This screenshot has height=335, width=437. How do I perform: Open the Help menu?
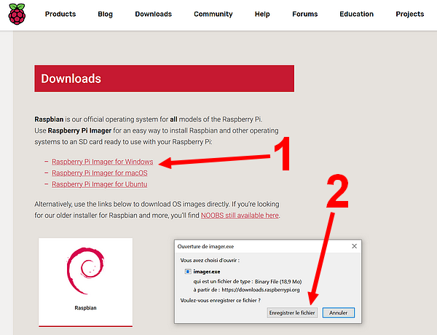click(262, 15)
